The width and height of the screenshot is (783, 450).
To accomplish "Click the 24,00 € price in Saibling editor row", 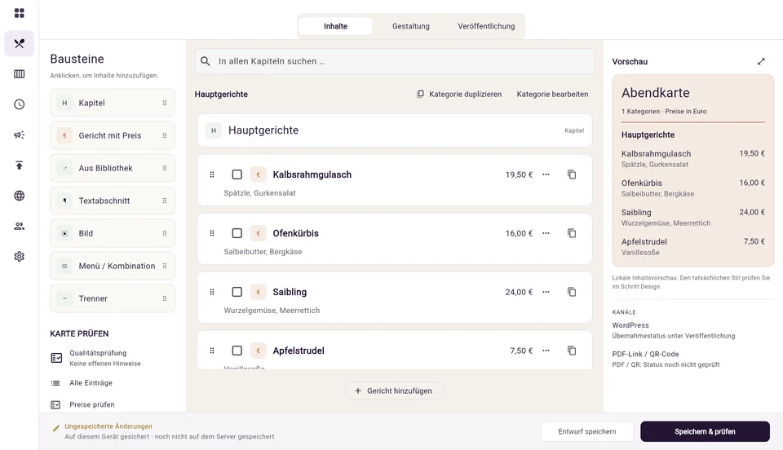I will click(x=519, y=292).
